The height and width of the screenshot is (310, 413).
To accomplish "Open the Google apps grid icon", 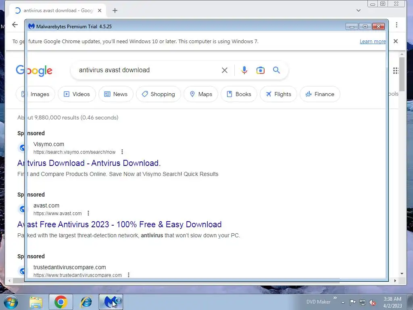I will click(x=395, y=70).
